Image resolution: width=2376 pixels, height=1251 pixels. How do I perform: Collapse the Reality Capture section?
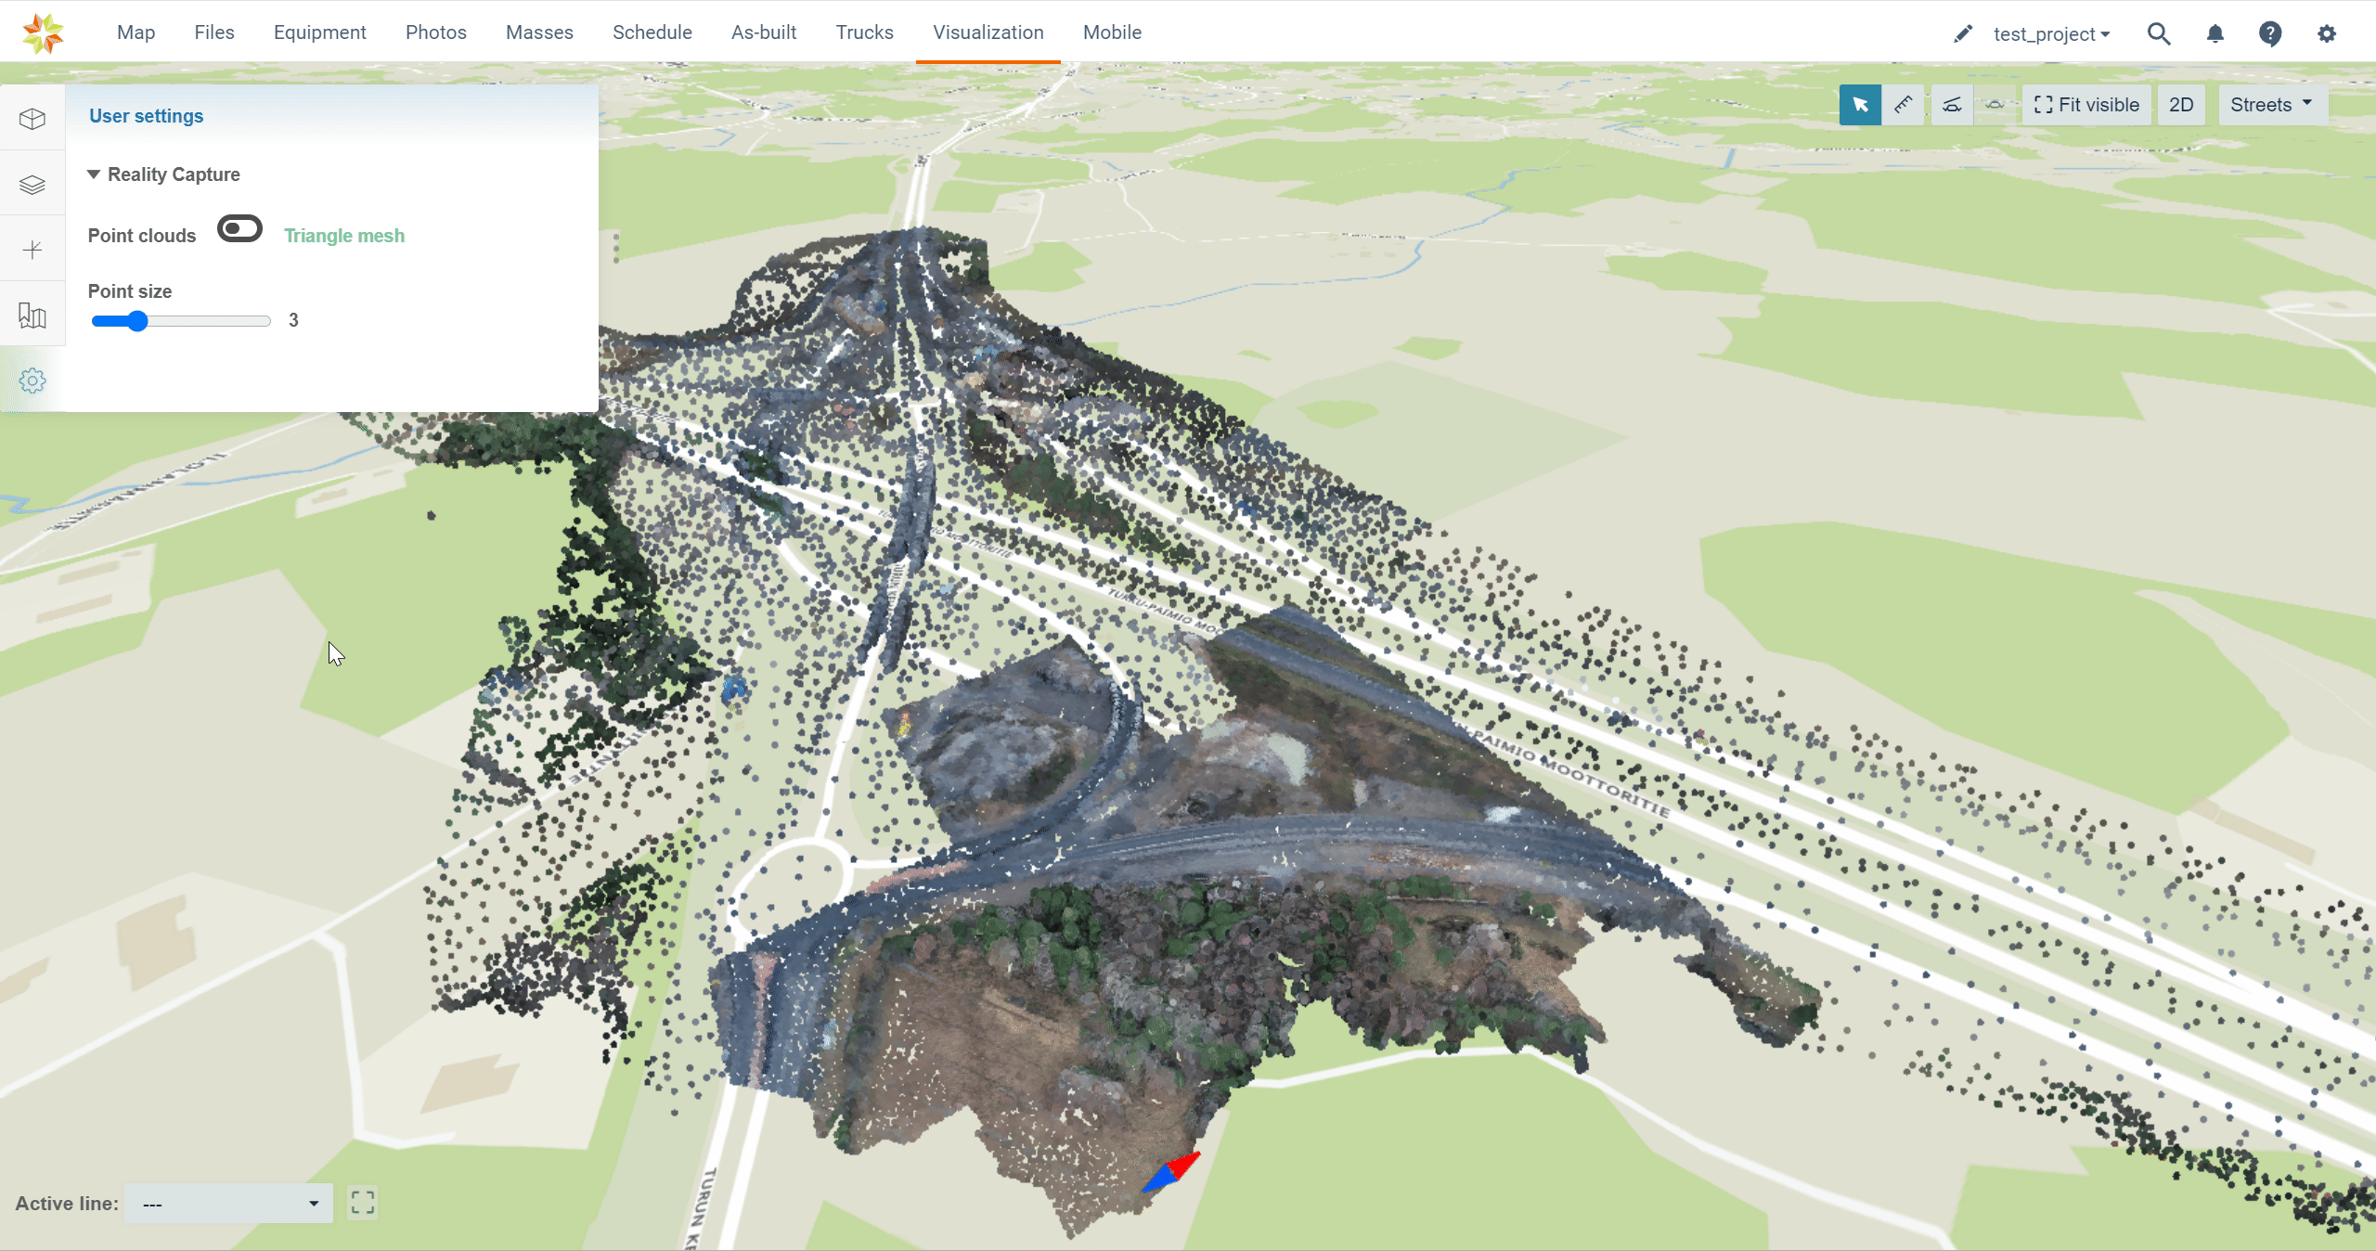[94, 174]
